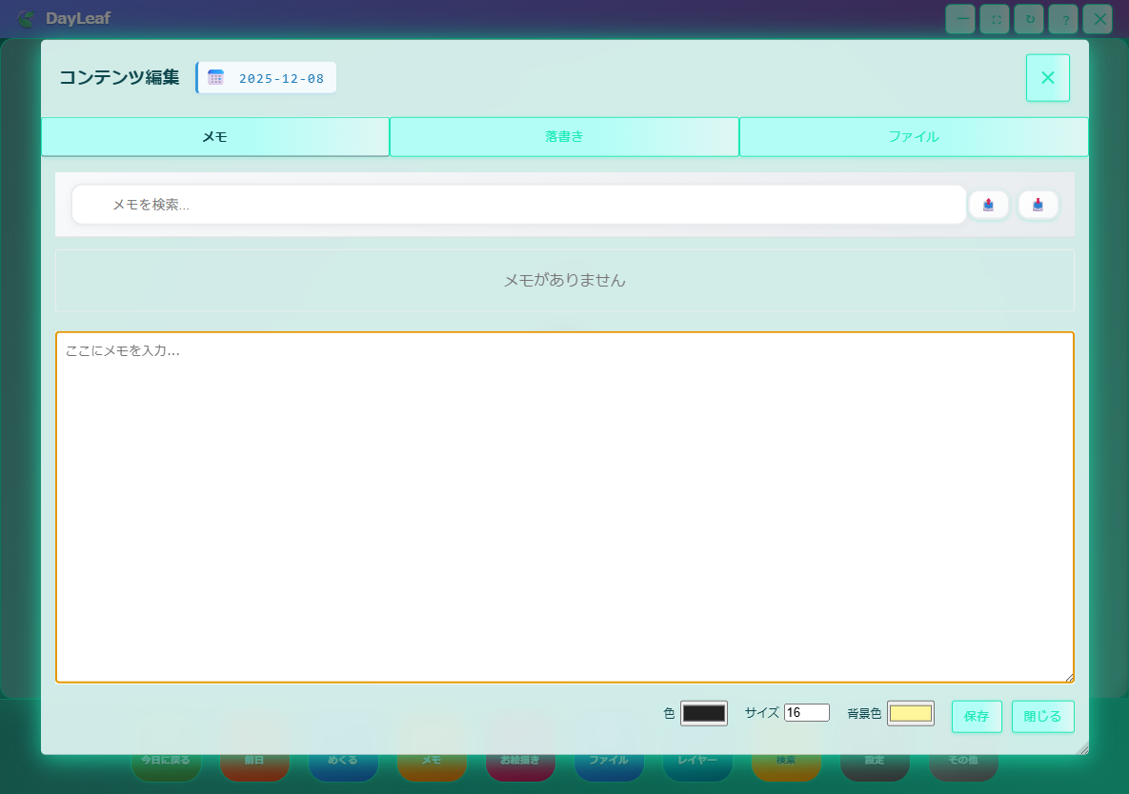Screen dimensions: 1129x794
Task: Open the text color swatch
Action: click(x=703, y=712)
